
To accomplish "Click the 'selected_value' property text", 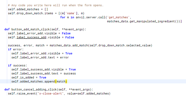I will click(139, 45).
